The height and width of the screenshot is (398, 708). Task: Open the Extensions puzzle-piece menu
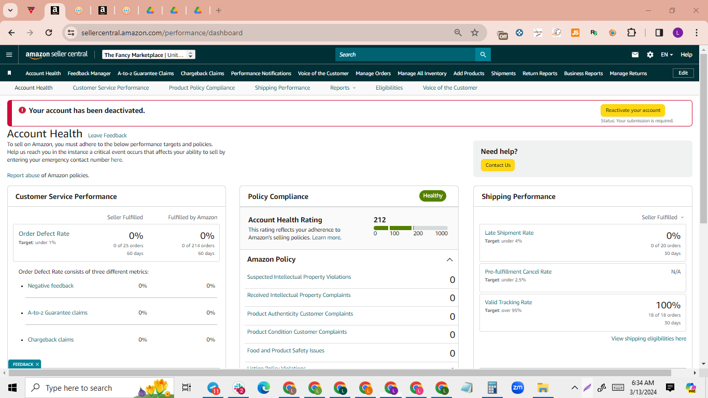[631, 33]
